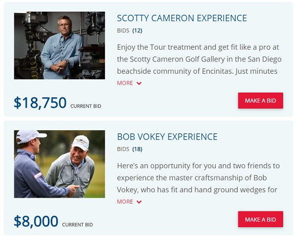This screenshot has height=238, width=296.
Task: Click the red chevron beside Bob Vokey MORE
Action: pyautogui.click(x=139, y=202)
